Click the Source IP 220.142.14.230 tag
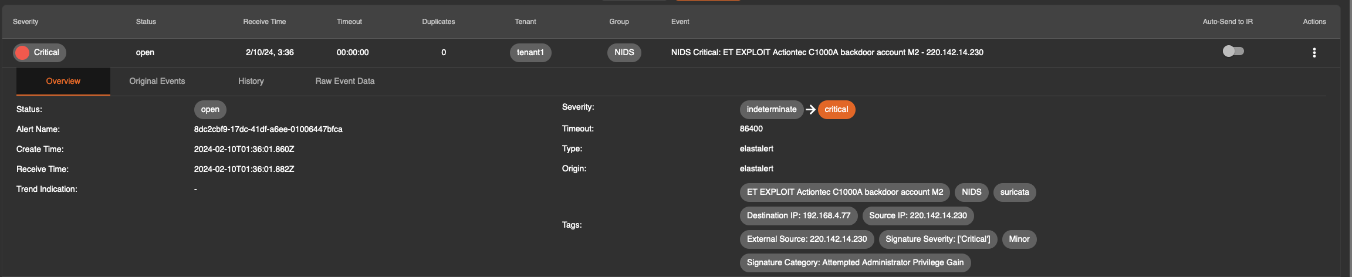The image size is (1352, 277). tap(918, 216)
